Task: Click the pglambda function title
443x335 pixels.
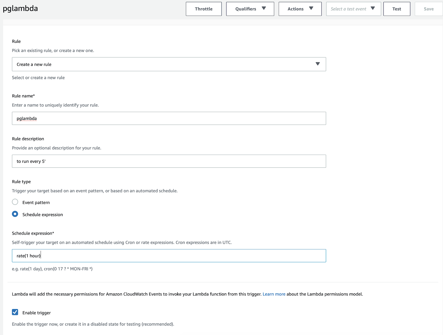Action: (20, 9)
